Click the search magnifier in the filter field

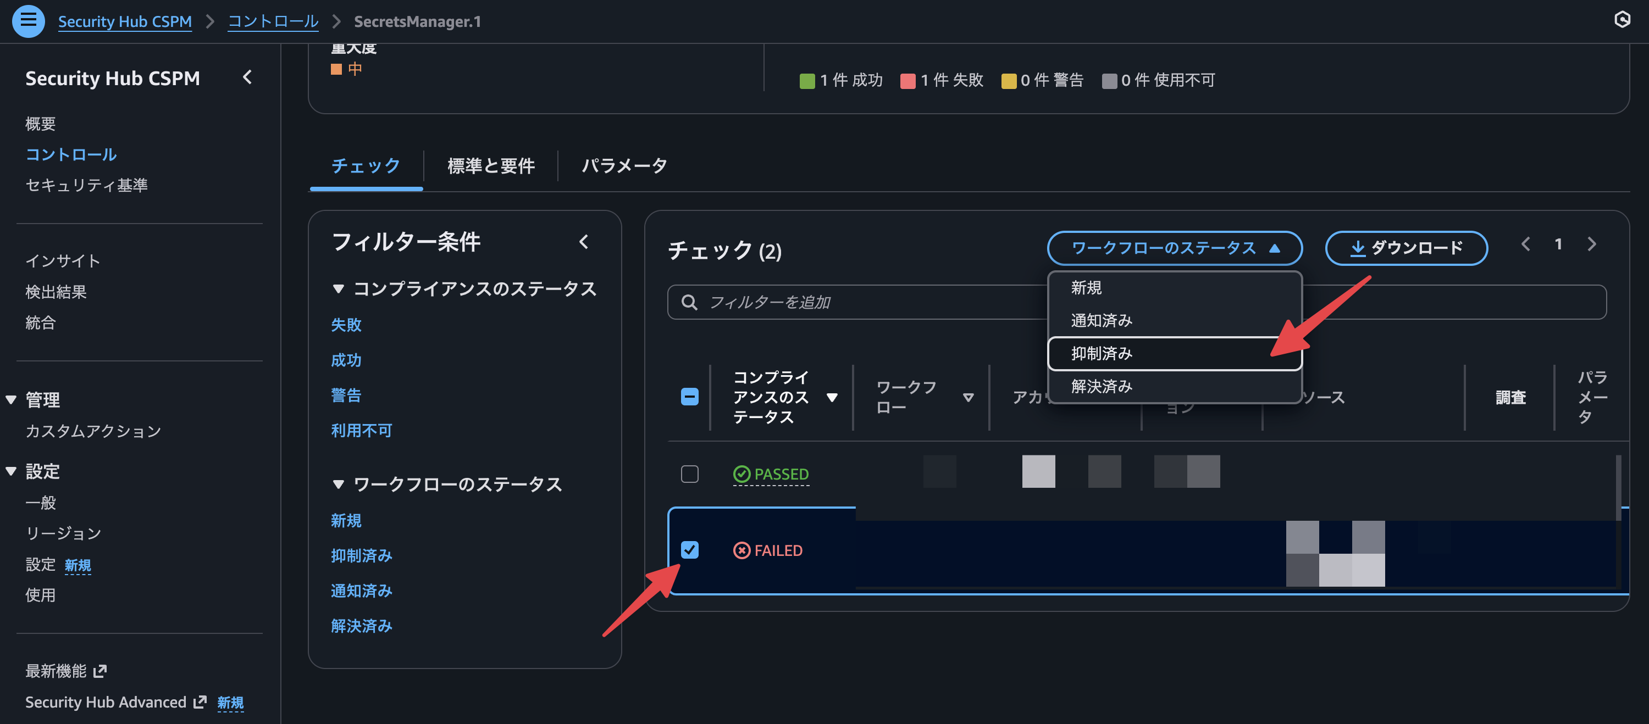pyautogui.click(x=689, y=302)
